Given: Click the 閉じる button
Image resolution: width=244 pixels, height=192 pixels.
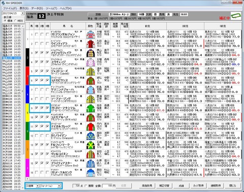Looking at the screenshot, I should [233, 186].
